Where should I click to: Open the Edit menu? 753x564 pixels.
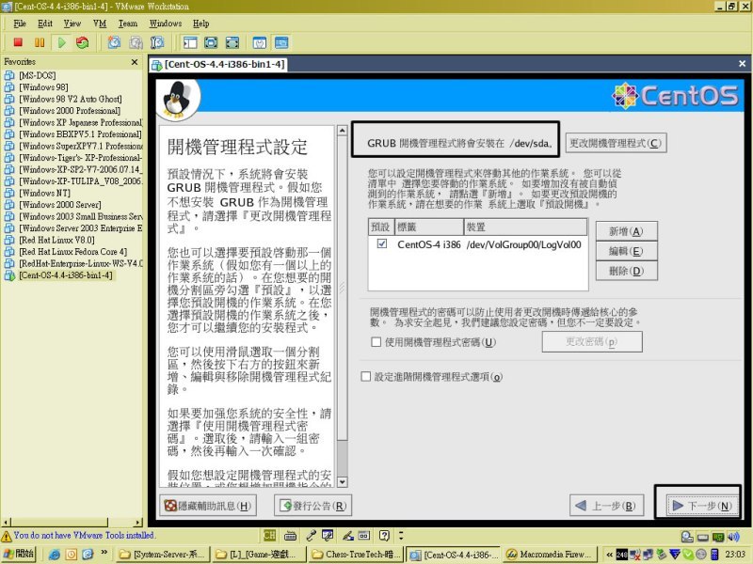coord(45,23)
